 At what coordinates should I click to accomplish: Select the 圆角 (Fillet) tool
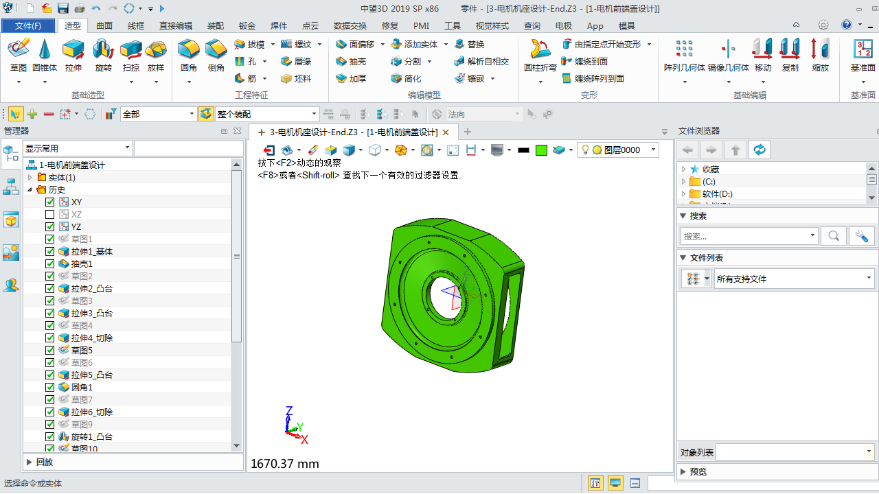pyautogui.click(x=187, y=55)
